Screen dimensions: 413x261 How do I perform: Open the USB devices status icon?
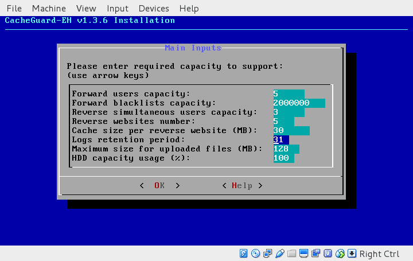tap(280, 254)
